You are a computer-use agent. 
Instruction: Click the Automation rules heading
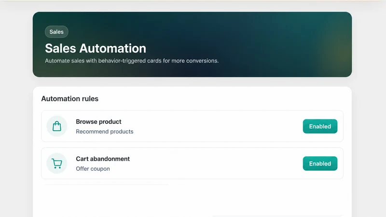point(69,99)
